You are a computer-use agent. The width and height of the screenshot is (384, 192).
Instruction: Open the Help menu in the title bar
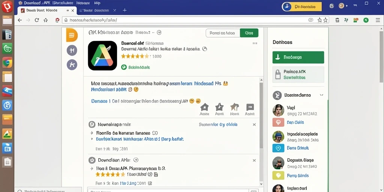coord(97,3)
